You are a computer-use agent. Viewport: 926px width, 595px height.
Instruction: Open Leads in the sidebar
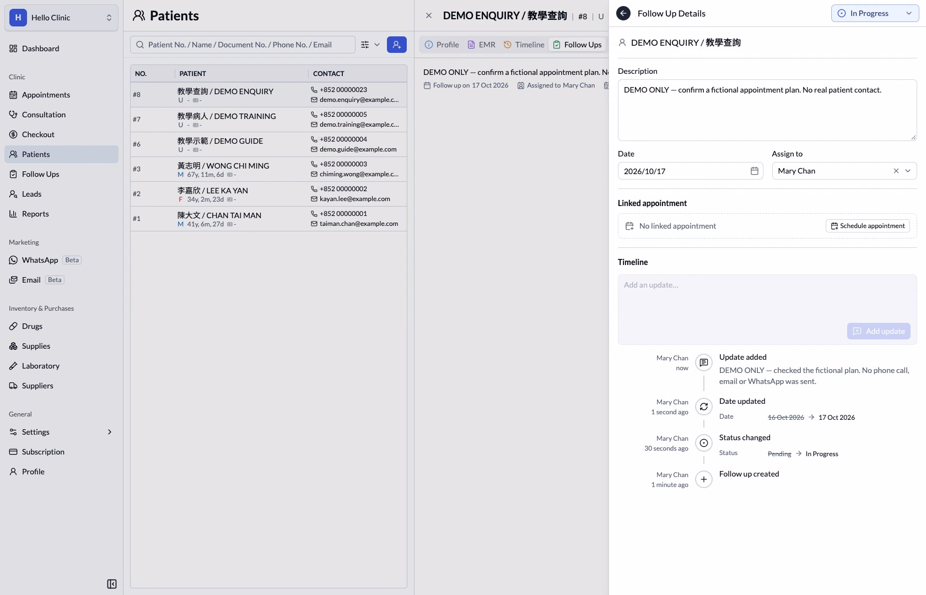61,194
